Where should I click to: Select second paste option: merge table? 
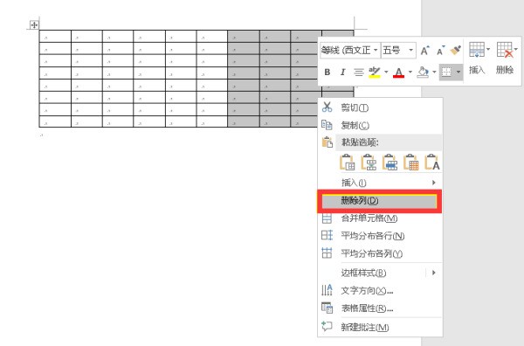(x=369, y=163)
